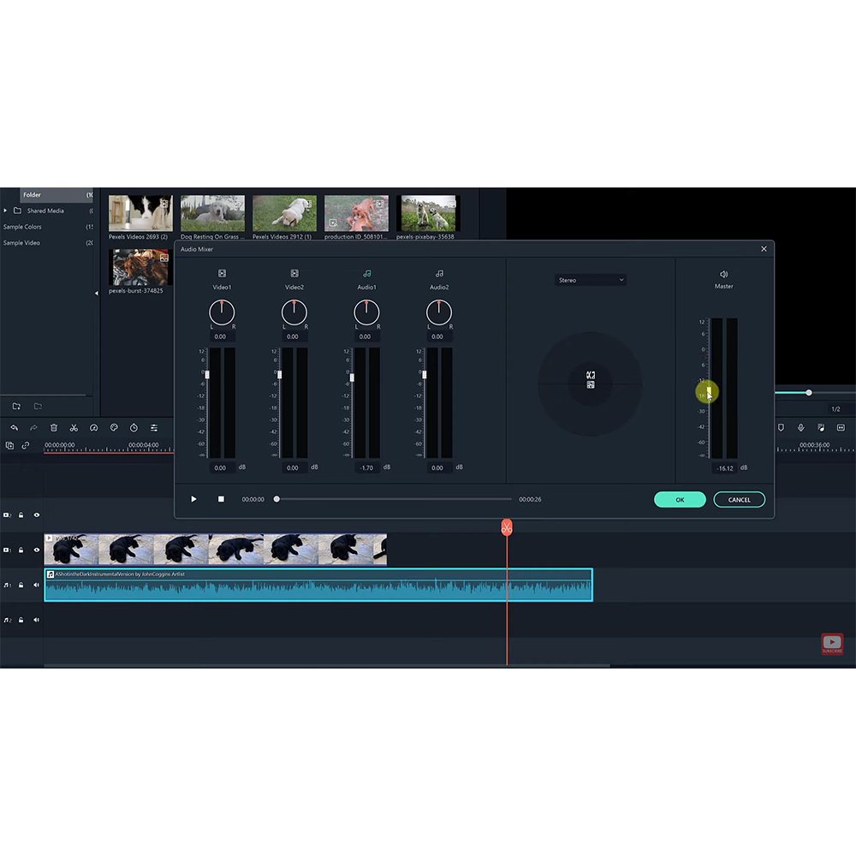Click the Audio1 -1.70 dB value field
Viewport: 856px width, 856px height.
pyautogui.click(x=367, y=468)
